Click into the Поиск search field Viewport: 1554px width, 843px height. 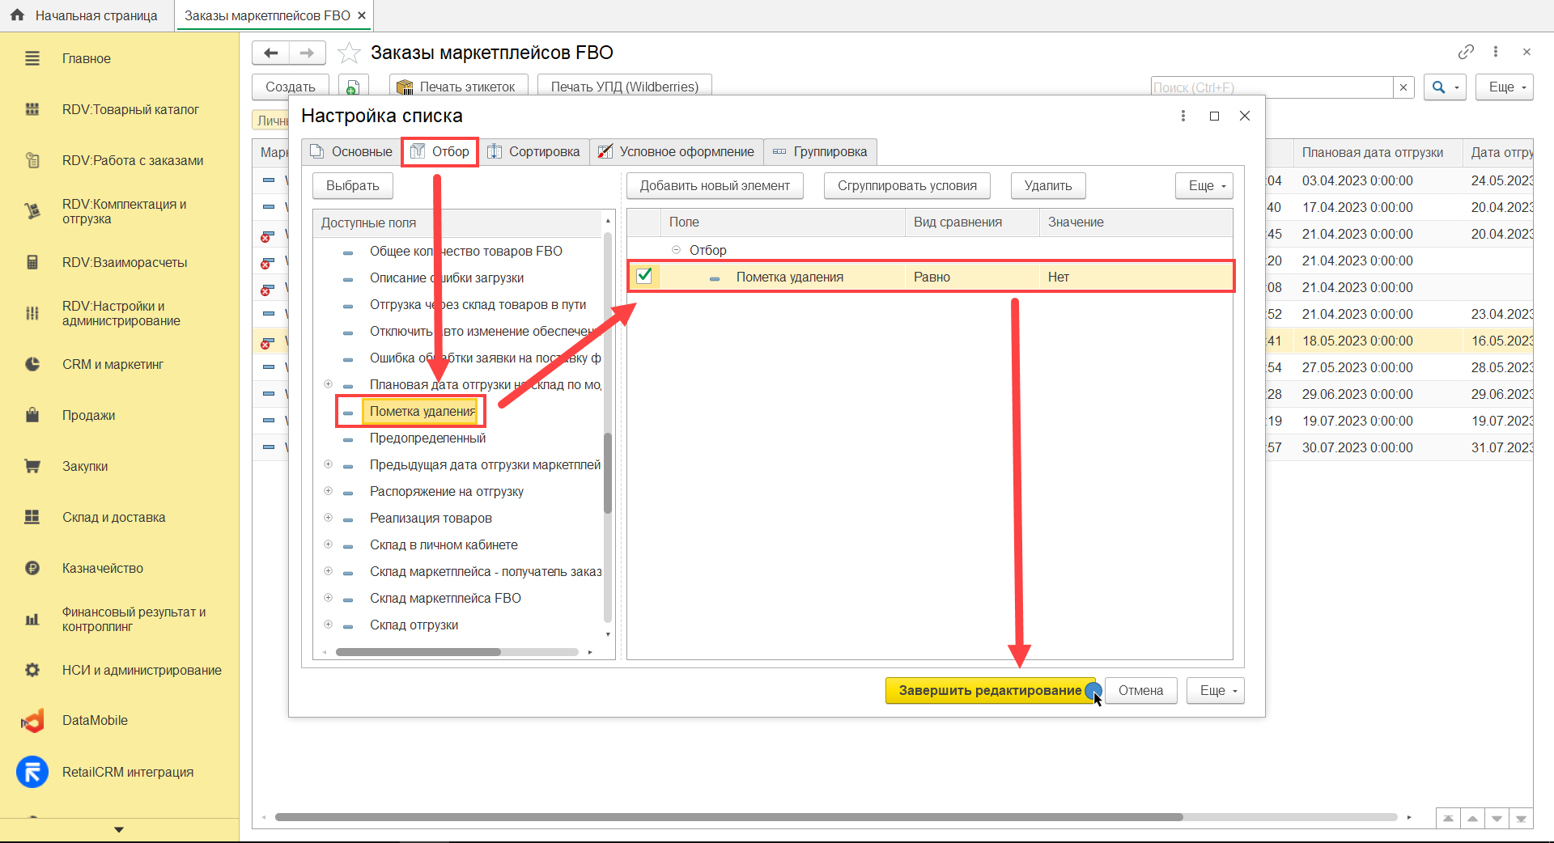point(1271,87)
